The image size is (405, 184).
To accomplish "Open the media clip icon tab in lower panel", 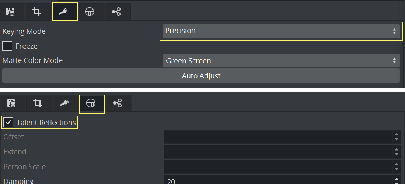I will coord(11,104).
